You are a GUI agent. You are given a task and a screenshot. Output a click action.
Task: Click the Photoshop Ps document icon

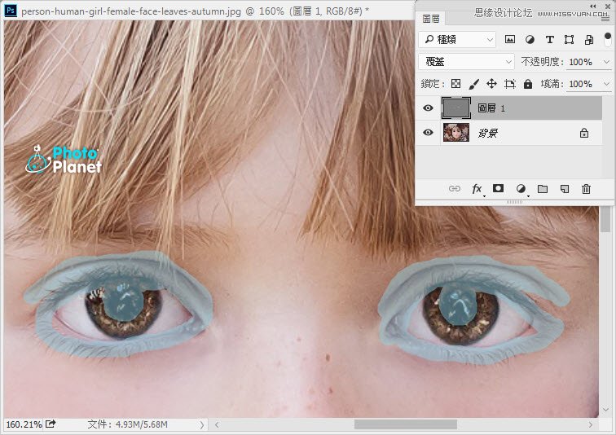[11, 11]
